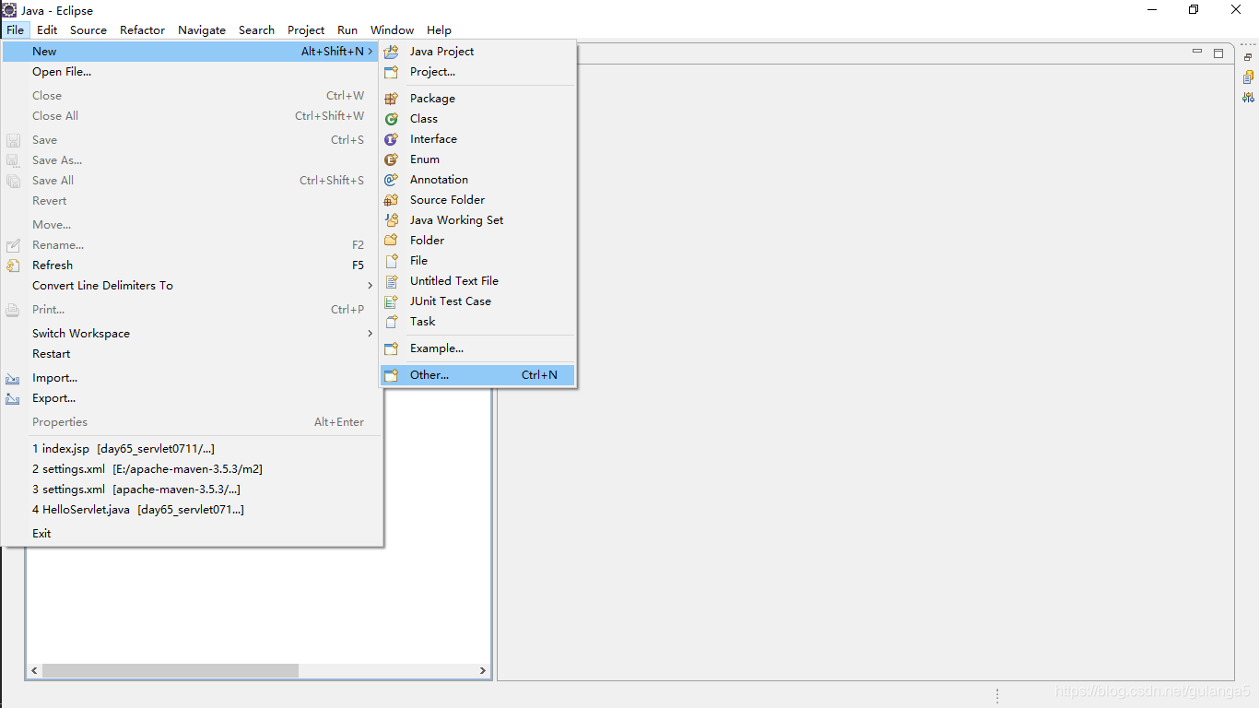The width and height of the screenshot is (1259, 708).
Task: Click the Untitled Text File icon
Action: click(x=392, y=281)
